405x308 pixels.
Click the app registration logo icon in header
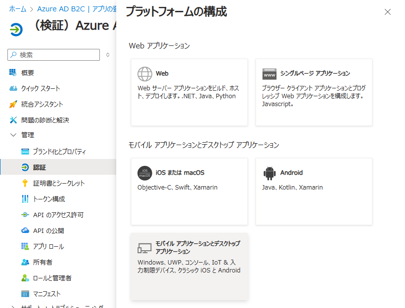pyautogui.click(x=16, y=30)
